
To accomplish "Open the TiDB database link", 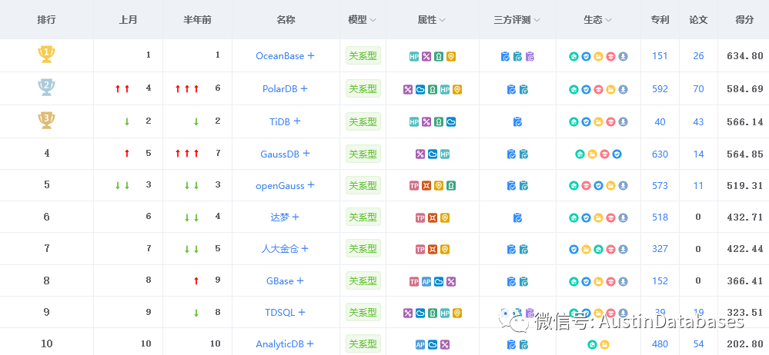I will (x=280, y=121).
